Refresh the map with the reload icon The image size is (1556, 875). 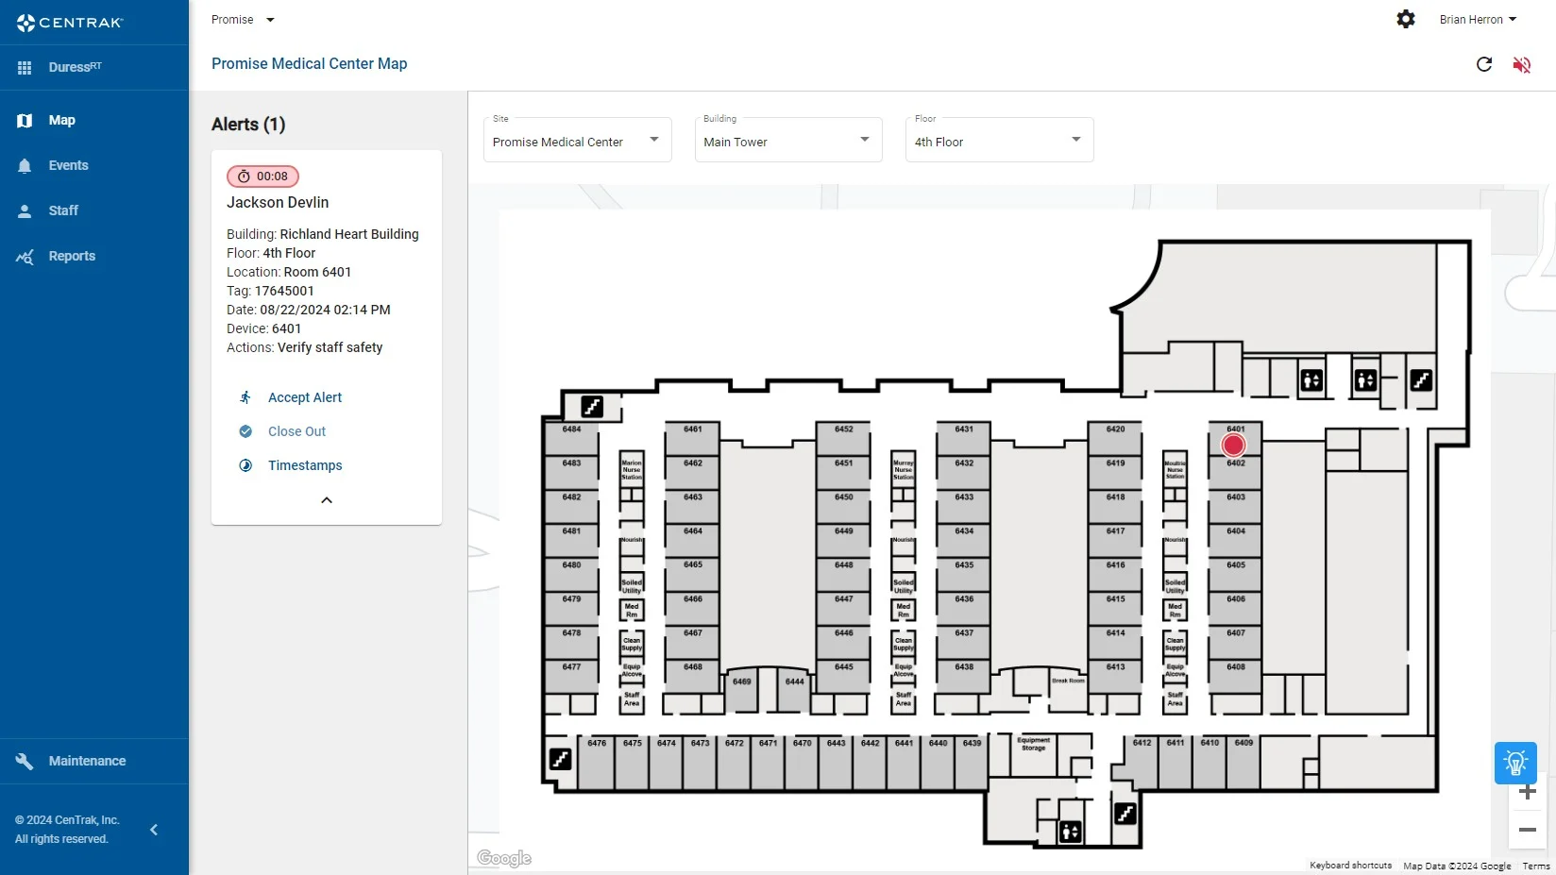pyautogui.click(x=1484, y=64)
